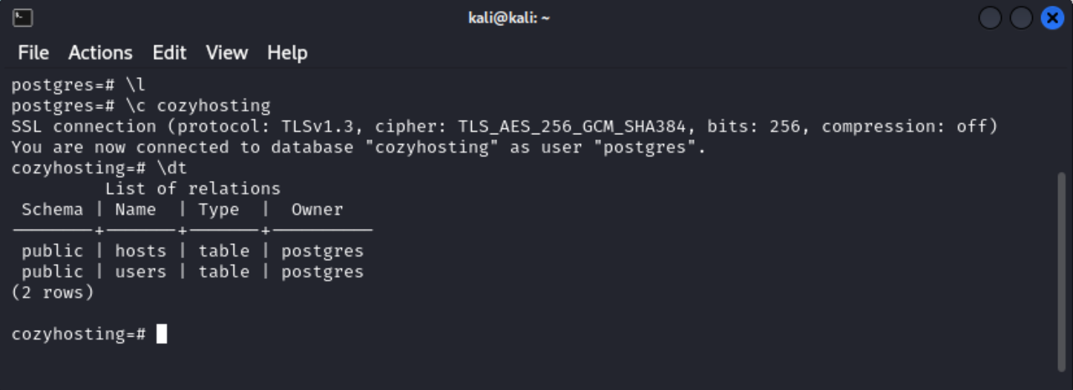Viewport: 1073px width, 390px height.
Task: Click the "(2 rows)" result line
Action: click(53, 293)
